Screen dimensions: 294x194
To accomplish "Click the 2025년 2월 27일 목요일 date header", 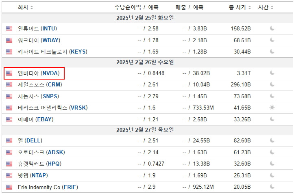I will click(x=145, y=130).
